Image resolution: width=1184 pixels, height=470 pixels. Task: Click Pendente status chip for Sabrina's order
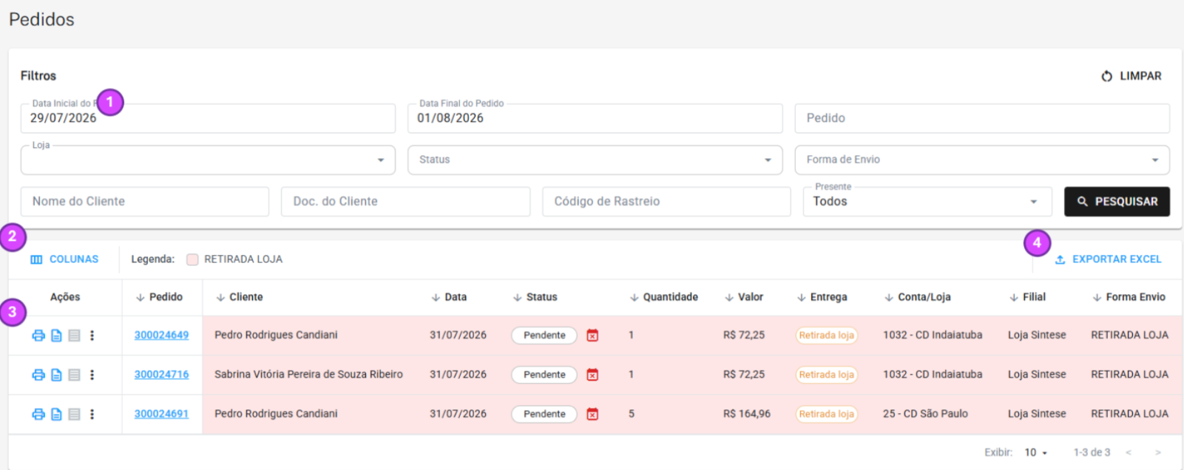pyautogui.click(x=544, y=375)
